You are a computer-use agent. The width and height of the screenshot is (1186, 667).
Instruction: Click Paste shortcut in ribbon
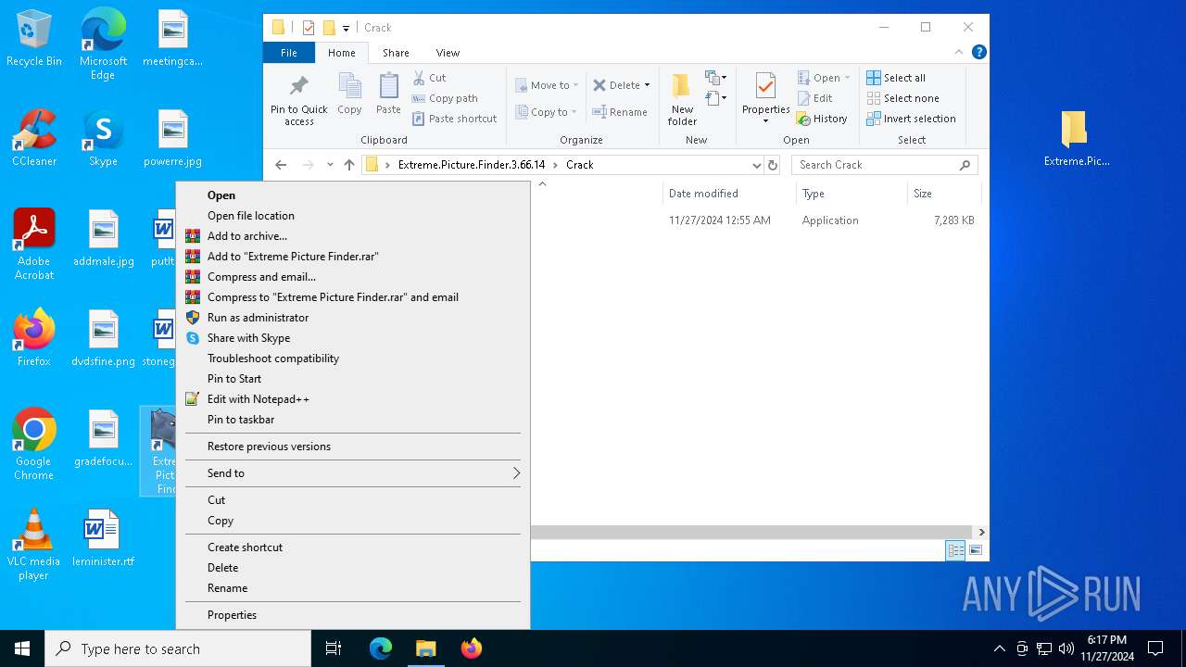coord(454,119)
